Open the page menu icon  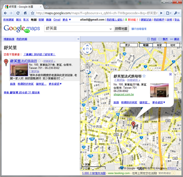(169, 13)
